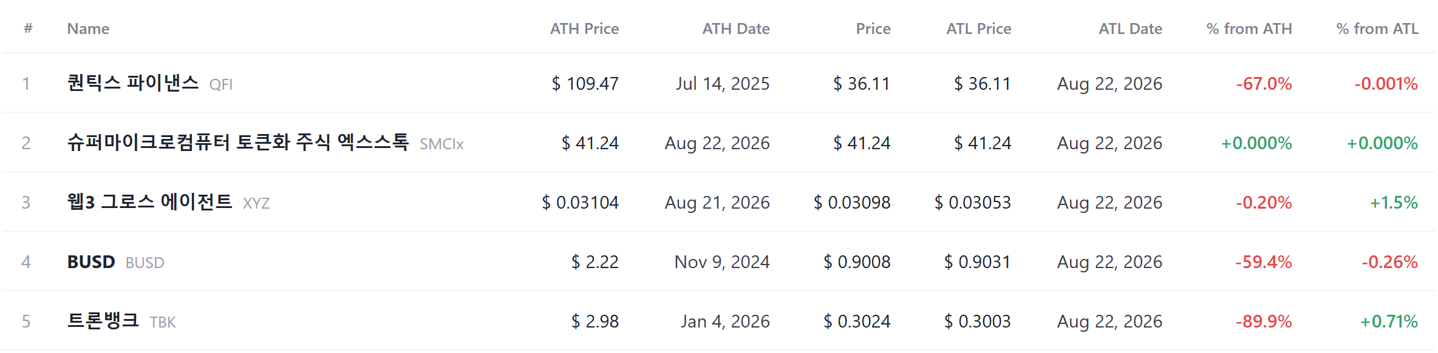1438x353 pixels.
Task: Sort by ATL Date column header
Action: (1130, 29)
